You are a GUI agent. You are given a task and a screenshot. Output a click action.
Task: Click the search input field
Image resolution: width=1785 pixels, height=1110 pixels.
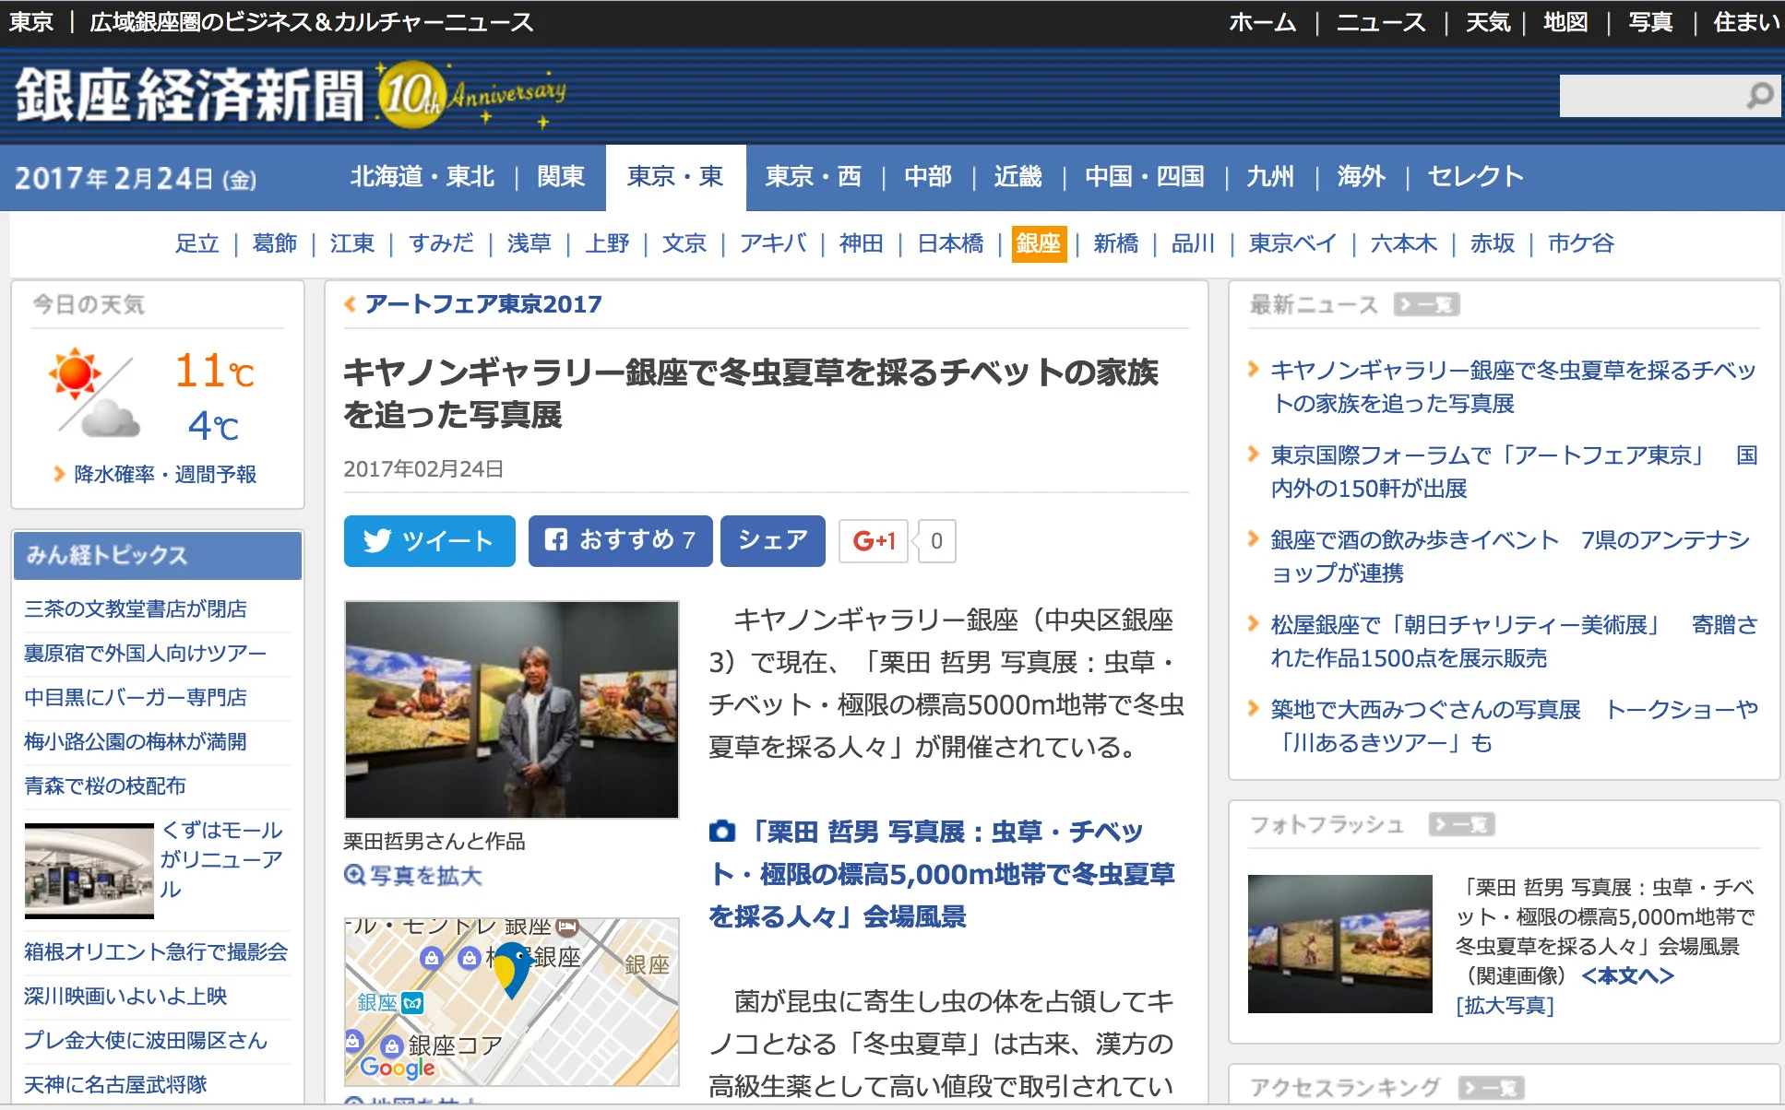click(1648, 96)
